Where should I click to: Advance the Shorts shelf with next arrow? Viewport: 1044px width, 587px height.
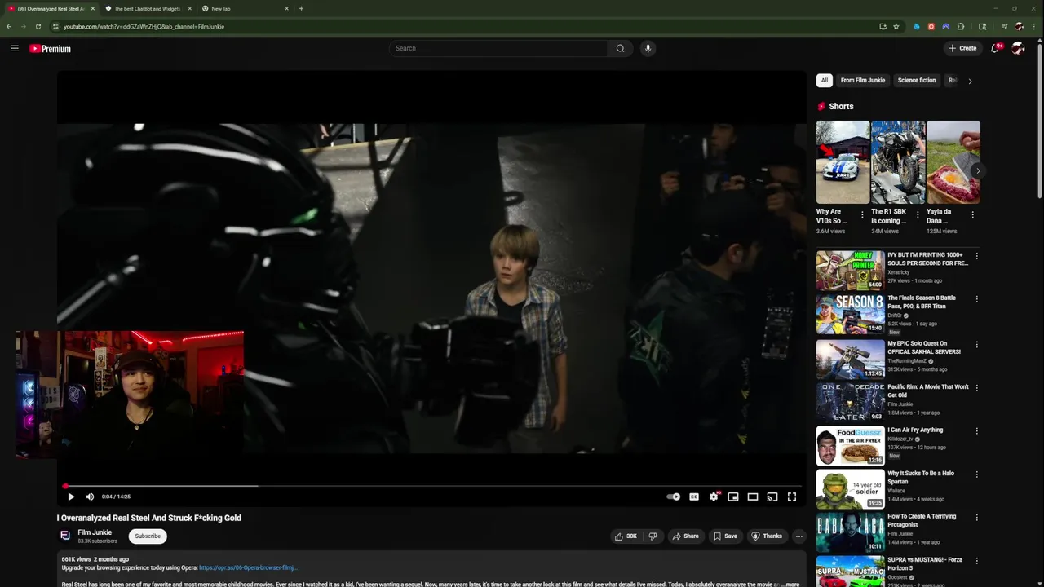[976, 170]
